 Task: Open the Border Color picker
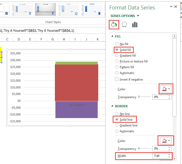[x=166, y=141]
